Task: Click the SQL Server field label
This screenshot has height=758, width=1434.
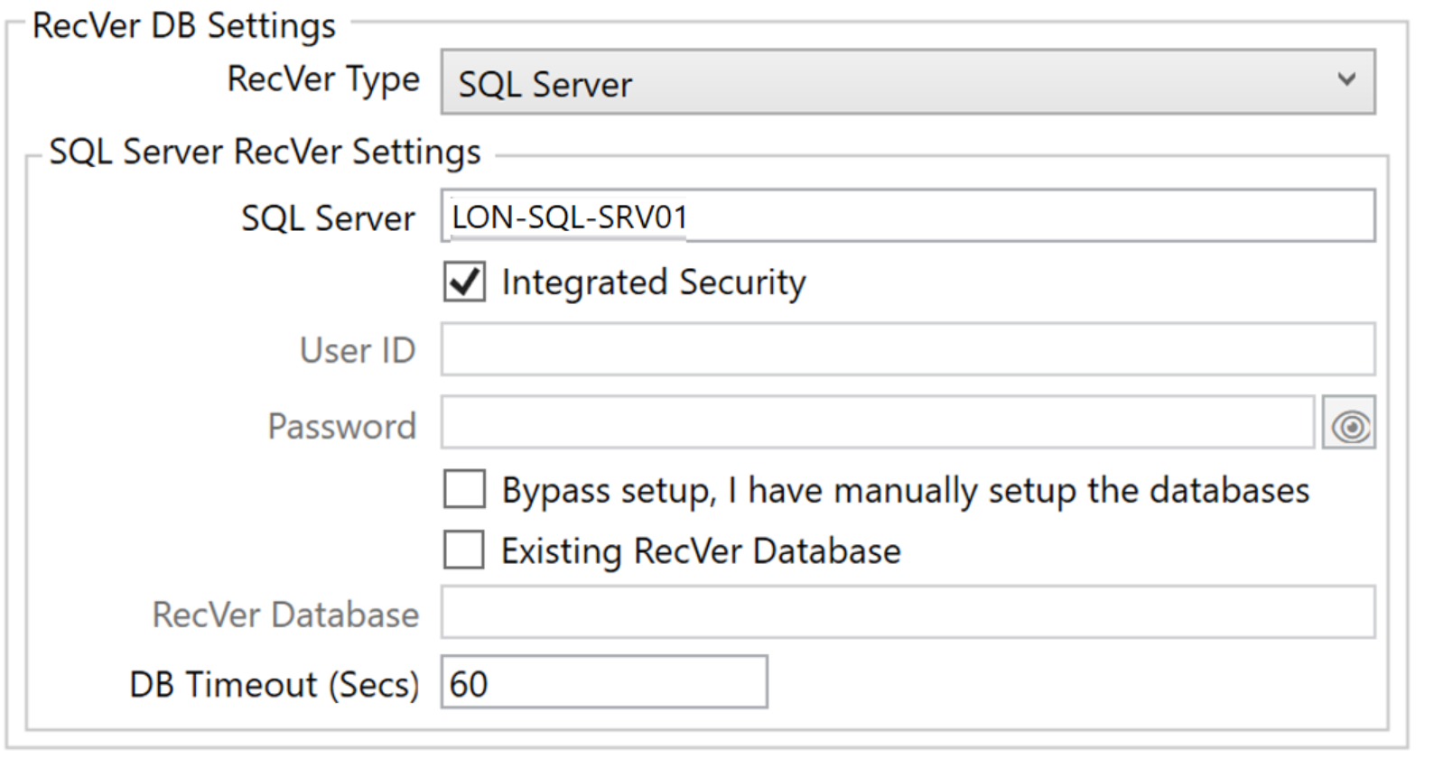Action: (x=328, y=218)
